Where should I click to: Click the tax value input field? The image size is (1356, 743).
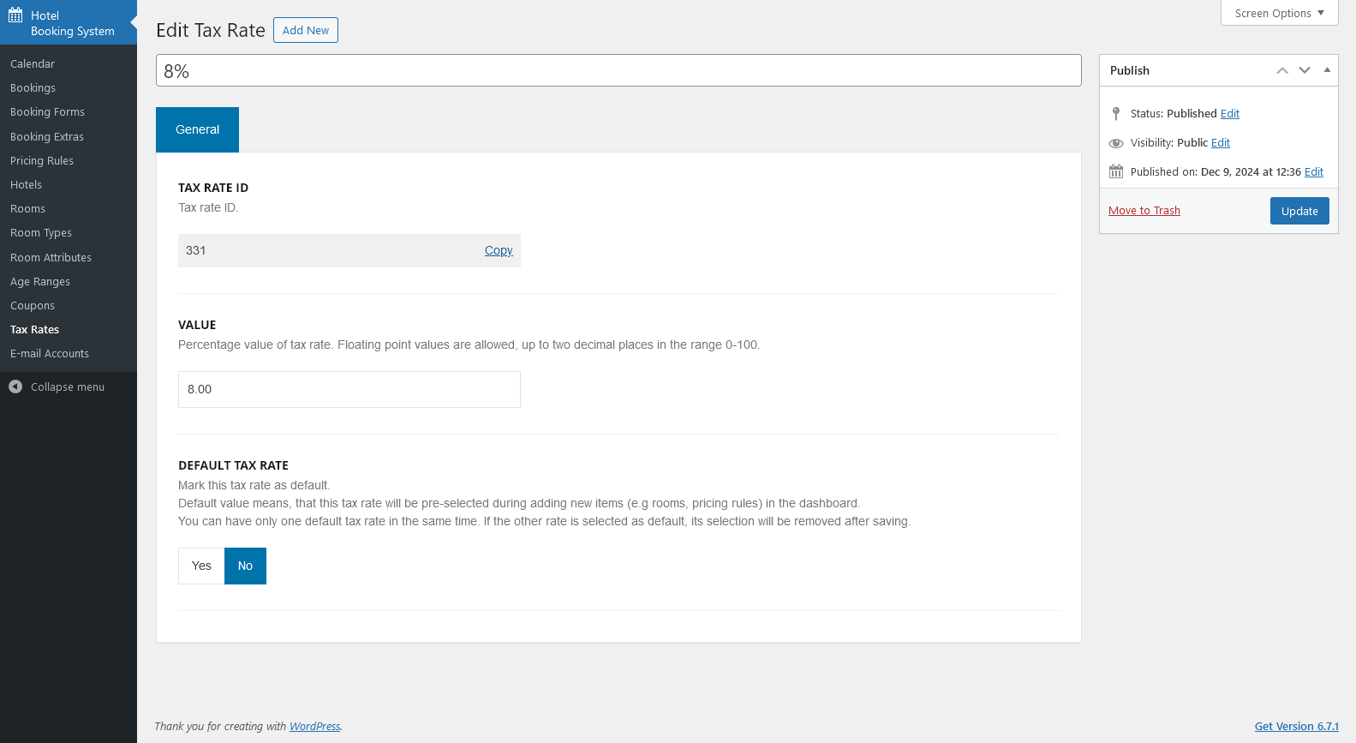[349, 389]
